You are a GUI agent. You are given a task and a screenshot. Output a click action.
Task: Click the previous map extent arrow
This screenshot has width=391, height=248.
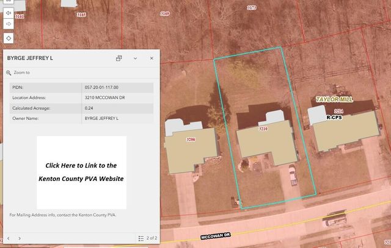pyautogui.click(x=9, y=12)
